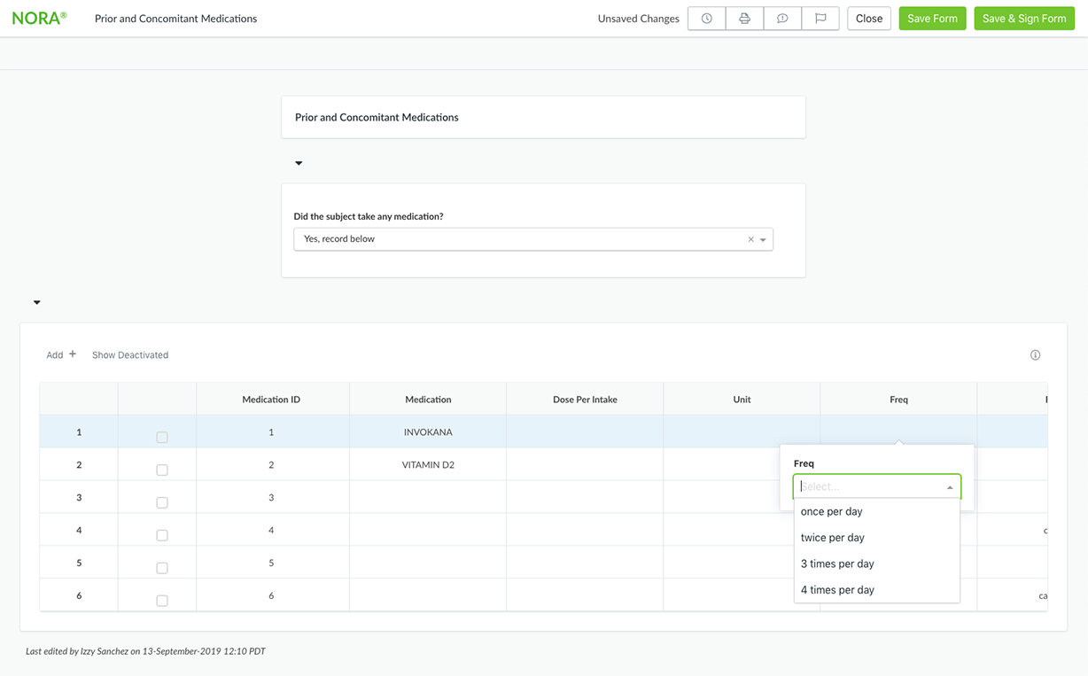Click Show Deactivated link
1088x676 pixels.
130,355
